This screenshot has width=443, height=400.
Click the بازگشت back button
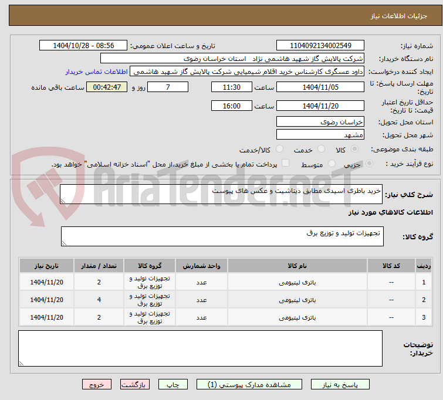(135, 385)
